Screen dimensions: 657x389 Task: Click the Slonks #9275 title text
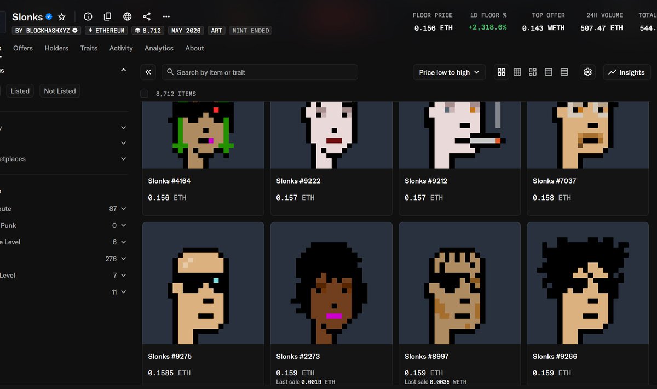click(x=169, y=356)
